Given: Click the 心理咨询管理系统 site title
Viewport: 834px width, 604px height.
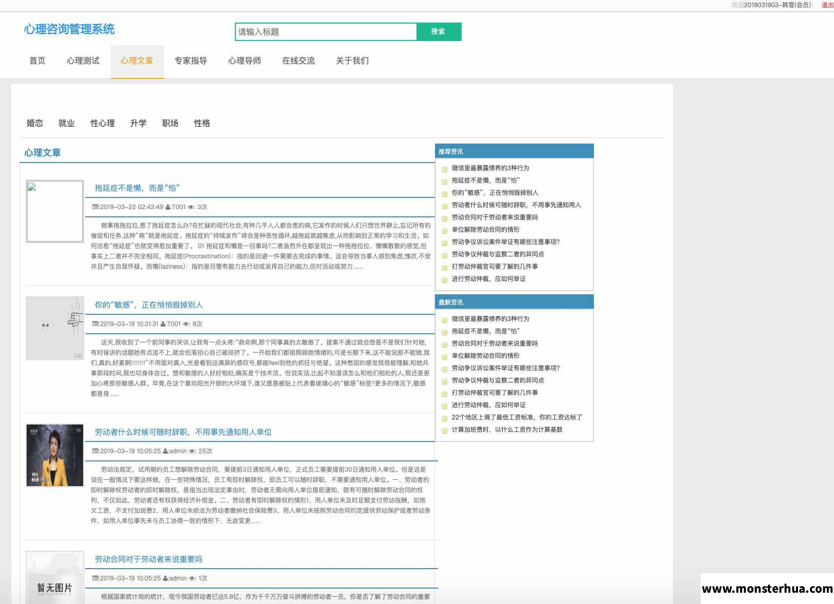Looking at the screenshot, I should [x=69, y=29].
